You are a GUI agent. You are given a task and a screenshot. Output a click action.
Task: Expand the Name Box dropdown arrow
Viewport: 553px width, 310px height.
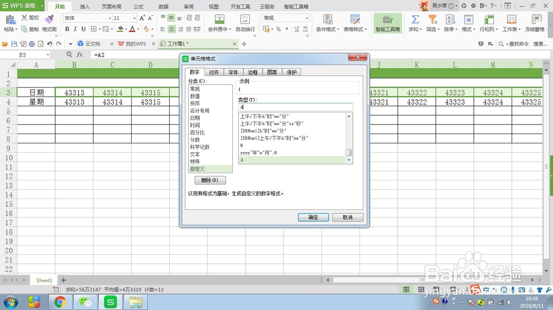click(48, 55)
